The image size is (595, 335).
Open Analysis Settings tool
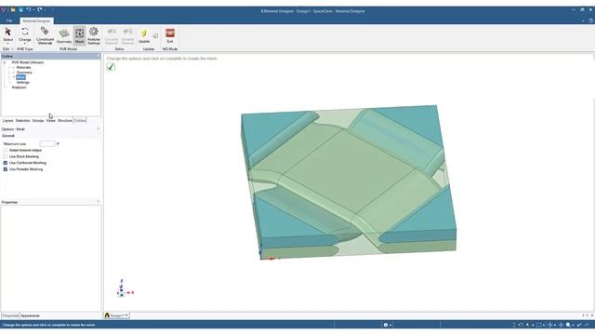click(x=94, y=35)
